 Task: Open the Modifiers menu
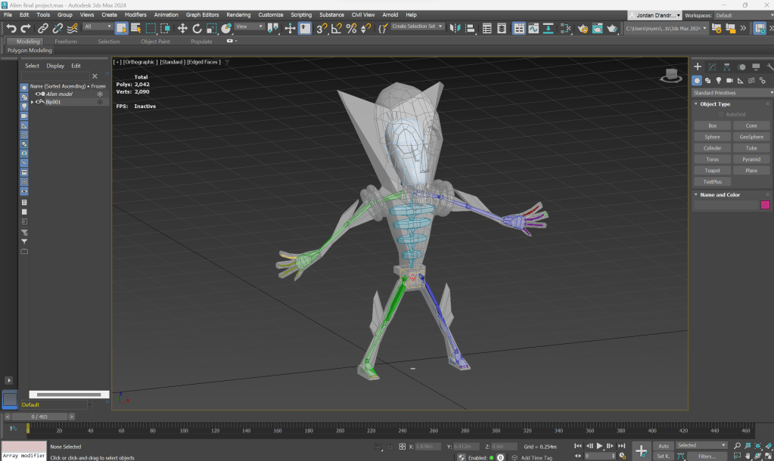[135, 14]
